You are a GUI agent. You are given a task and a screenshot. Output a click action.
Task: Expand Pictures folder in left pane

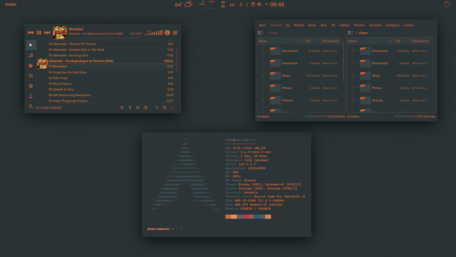(263, 100)
